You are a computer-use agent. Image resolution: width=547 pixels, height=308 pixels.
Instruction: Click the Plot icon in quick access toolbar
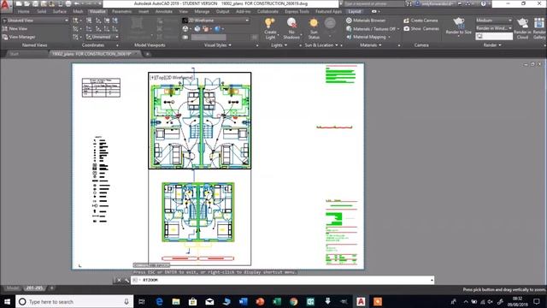(68, 3)
